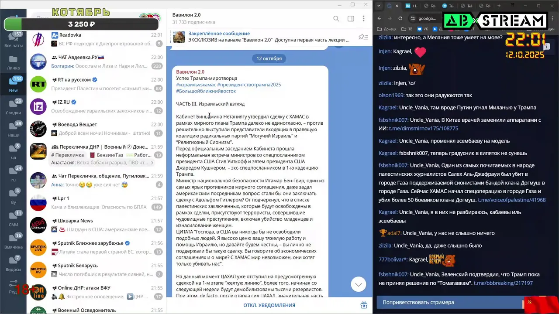This screenshot has height=314, width=559.
Task: Open the VK bookmark
Action: pos(422,29)
